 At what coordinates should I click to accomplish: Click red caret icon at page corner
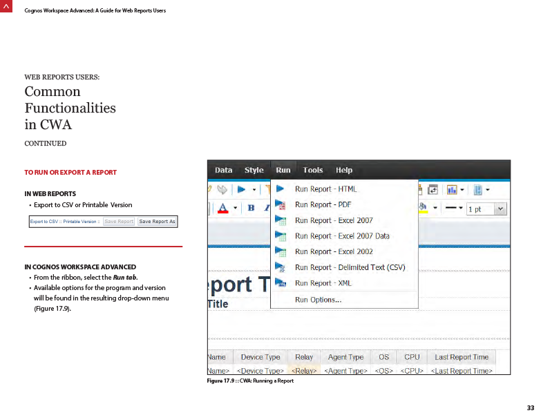(x=6, y=6)
